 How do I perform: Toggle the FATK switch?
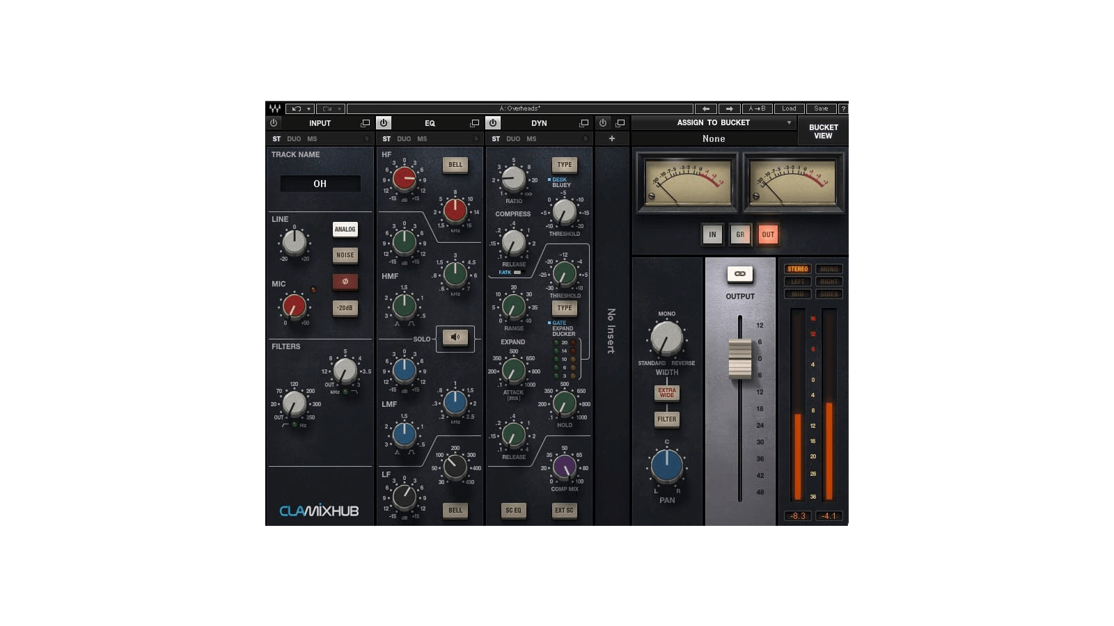pos(517,273)
